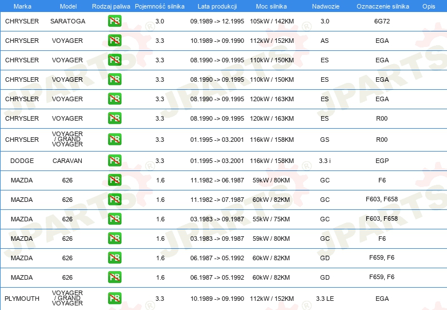
Task: Select the CARAVAN model cell
Action: [x=67, y=161]
